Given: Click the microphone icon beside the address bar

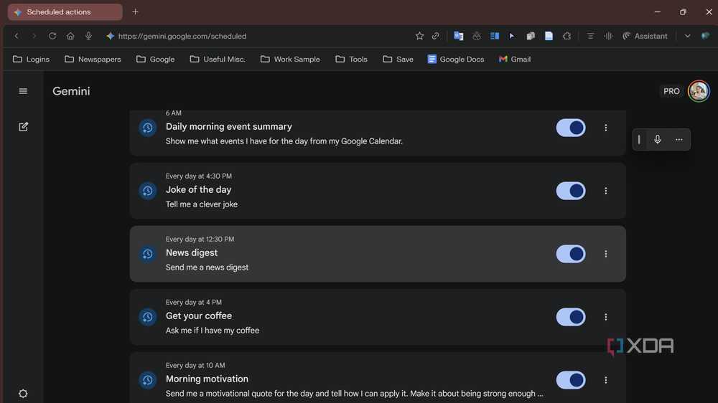Looking at the screenshot, I should click(x=88, y=36).
